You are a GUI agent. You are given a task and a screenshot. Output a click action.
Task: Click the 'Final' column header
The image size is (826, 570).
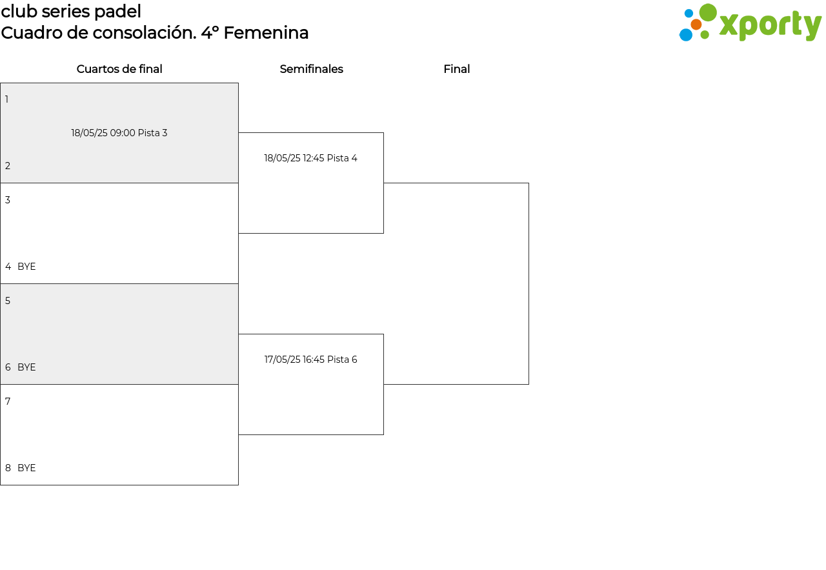456,69
